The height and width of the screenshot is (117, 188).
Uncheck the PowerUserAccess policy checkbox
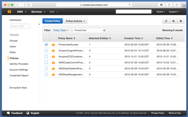coord(46,45)
